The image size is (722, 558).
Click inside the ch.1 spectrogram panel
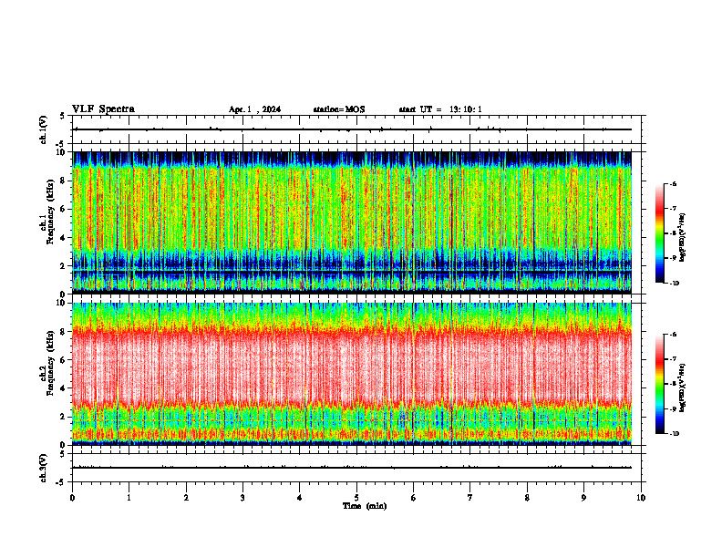(x=352, y=222)
